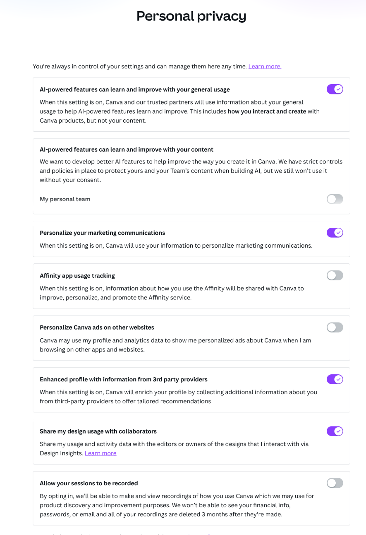366x535 pixels.
Task: Click the Allow your sessions to be recorded heading
Action: 89,483
